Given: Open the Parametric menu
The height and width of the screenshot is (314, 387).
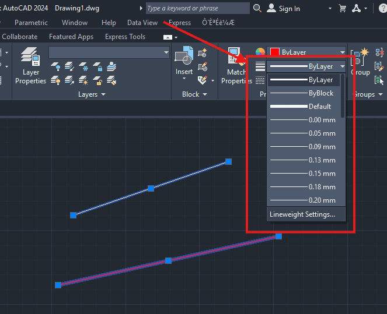Looking at the screenshot, I should 32,23.
